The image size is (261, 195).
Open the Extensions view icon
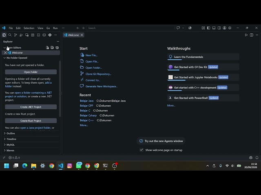click(33, 35)
